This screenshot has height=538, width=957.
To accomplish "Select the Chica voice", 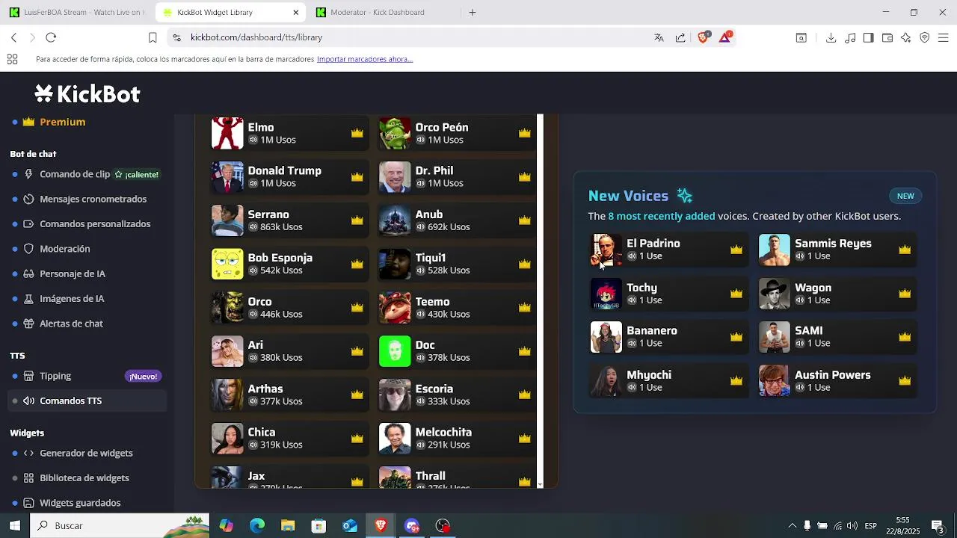I will point(289,439).
